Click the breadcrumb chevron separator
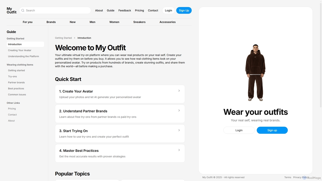 (x=75, y=38)
